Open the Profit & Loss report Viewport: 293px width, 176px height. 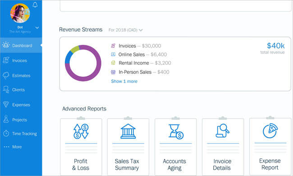[81, 147]
